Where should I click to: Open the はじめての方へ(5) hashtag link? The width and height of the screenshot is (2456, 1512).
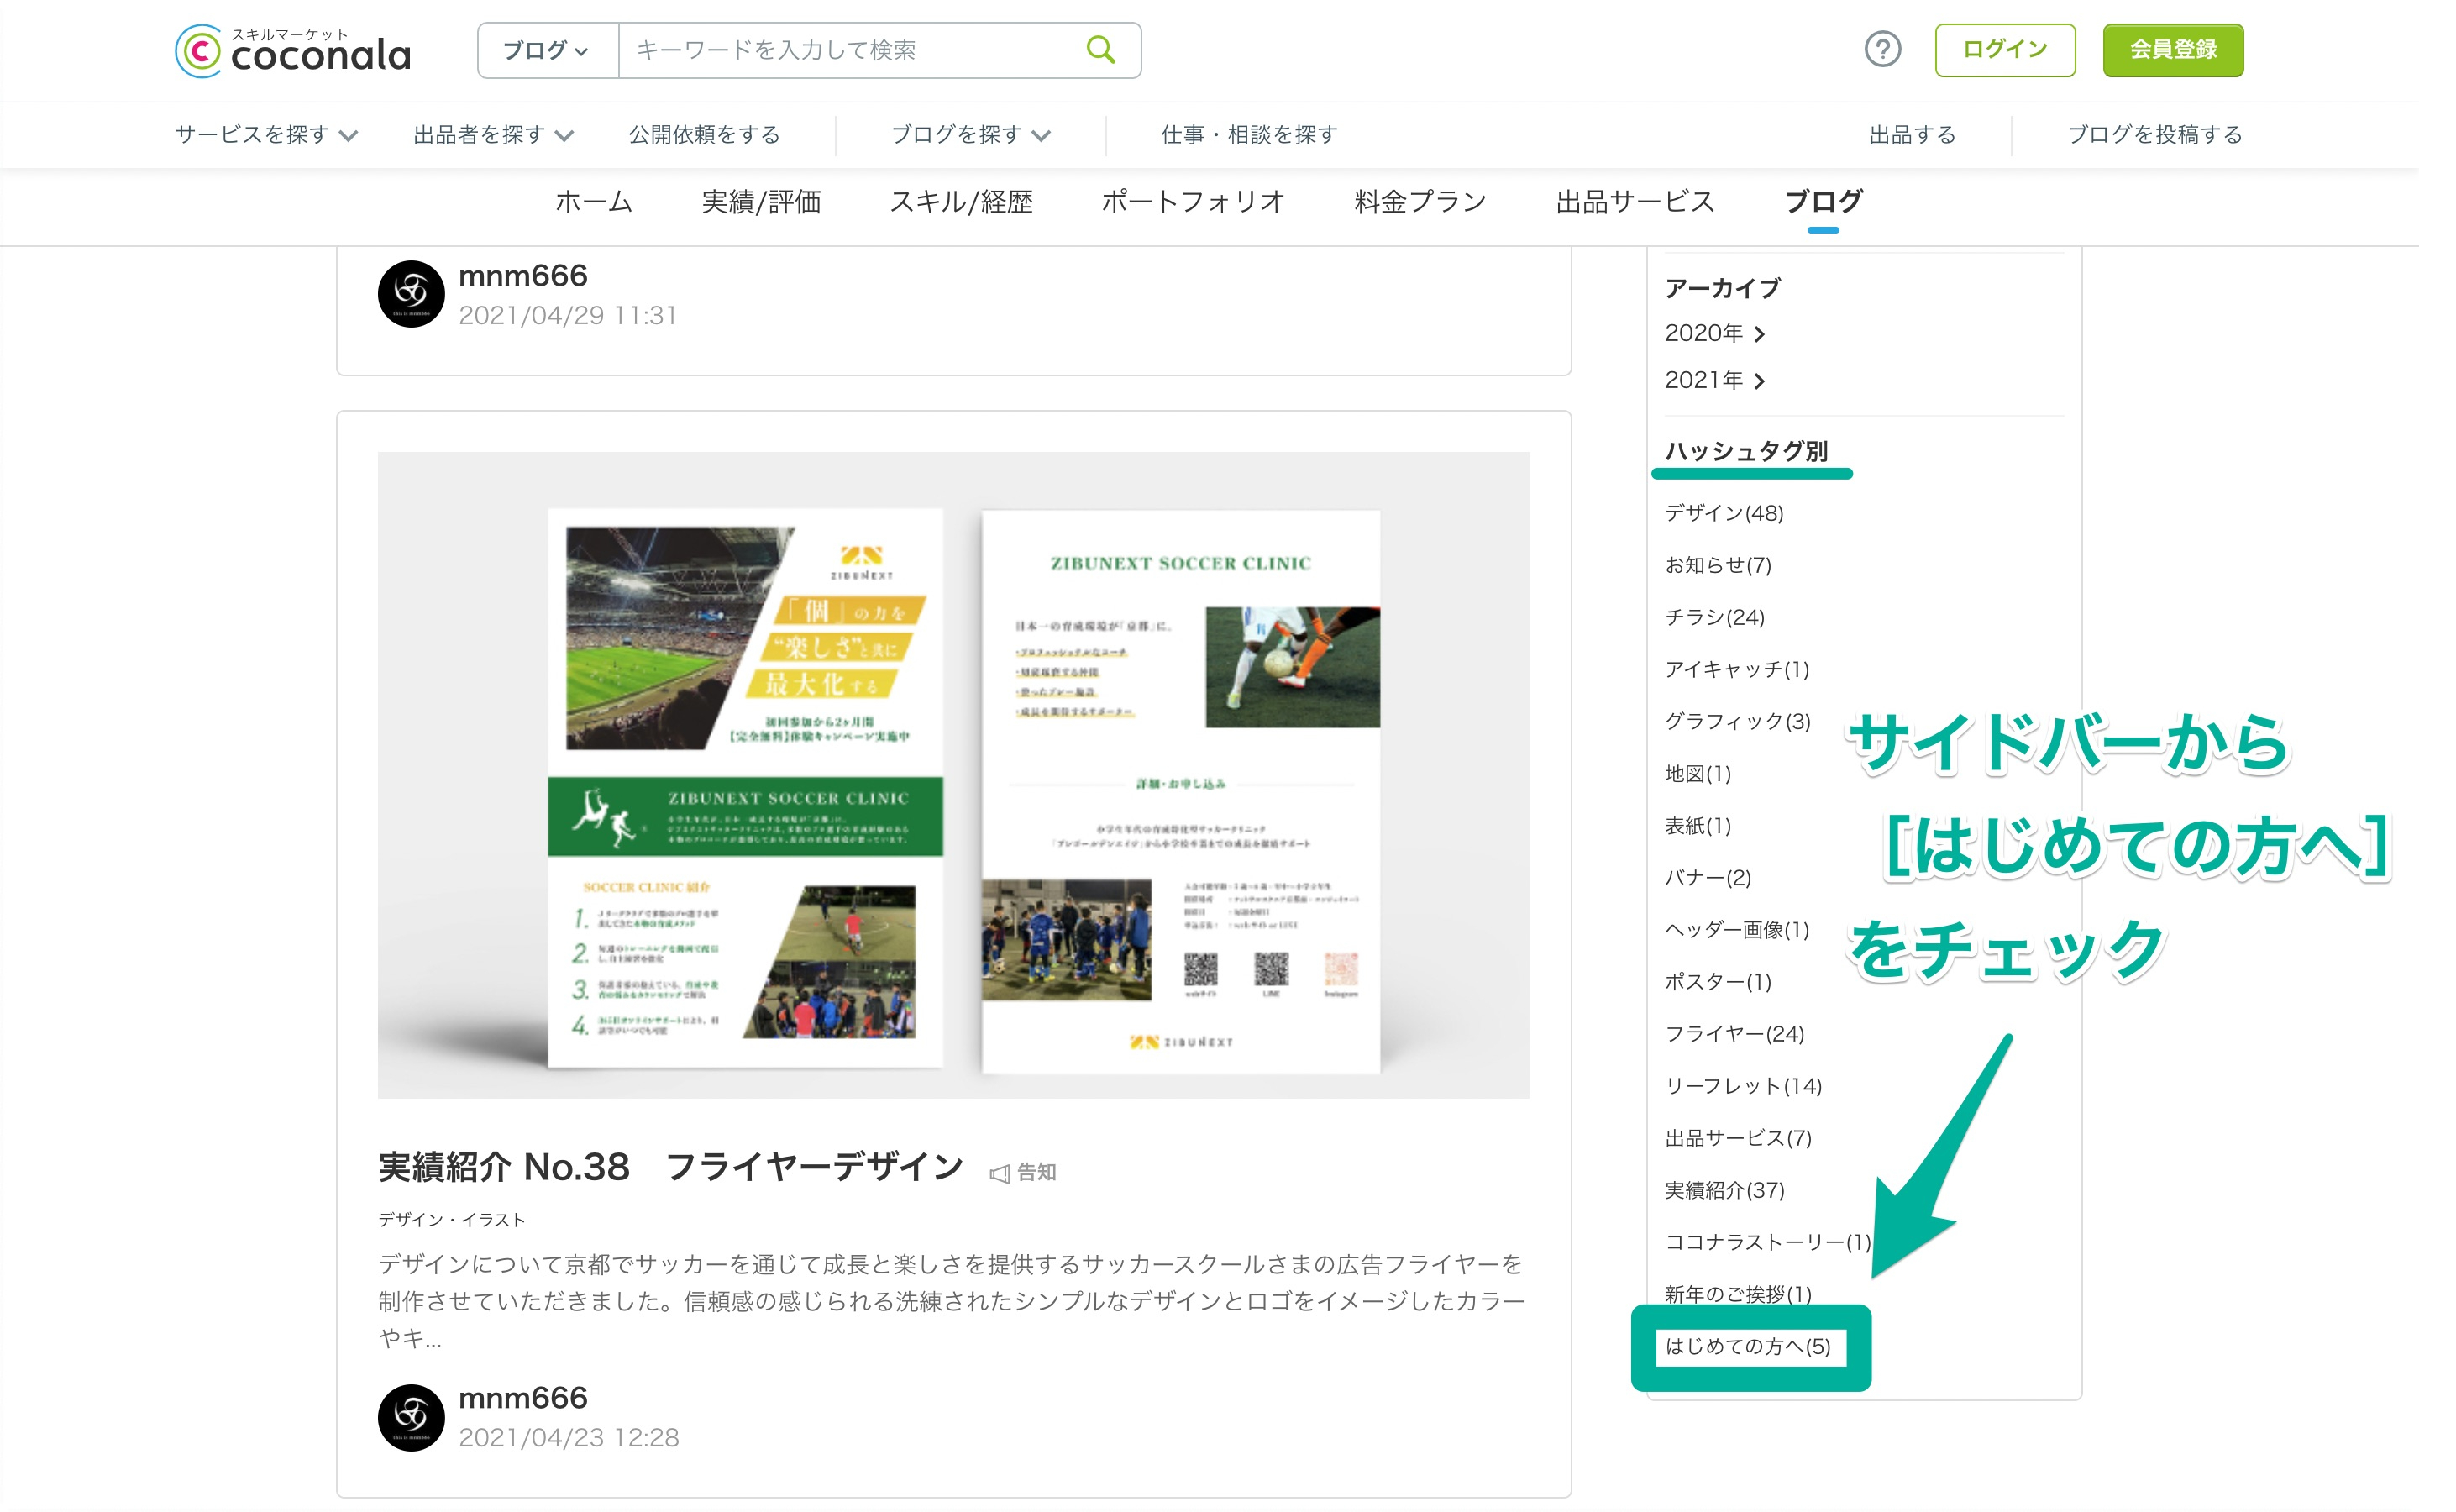point(1747,1346)
